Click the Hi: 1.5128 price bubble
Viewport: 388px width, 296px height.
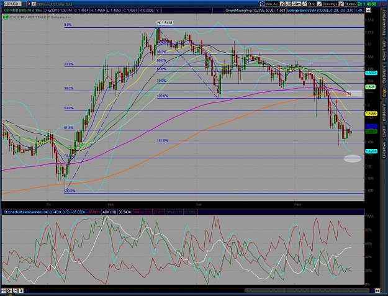pyautogui.click(x=165, y=23)
